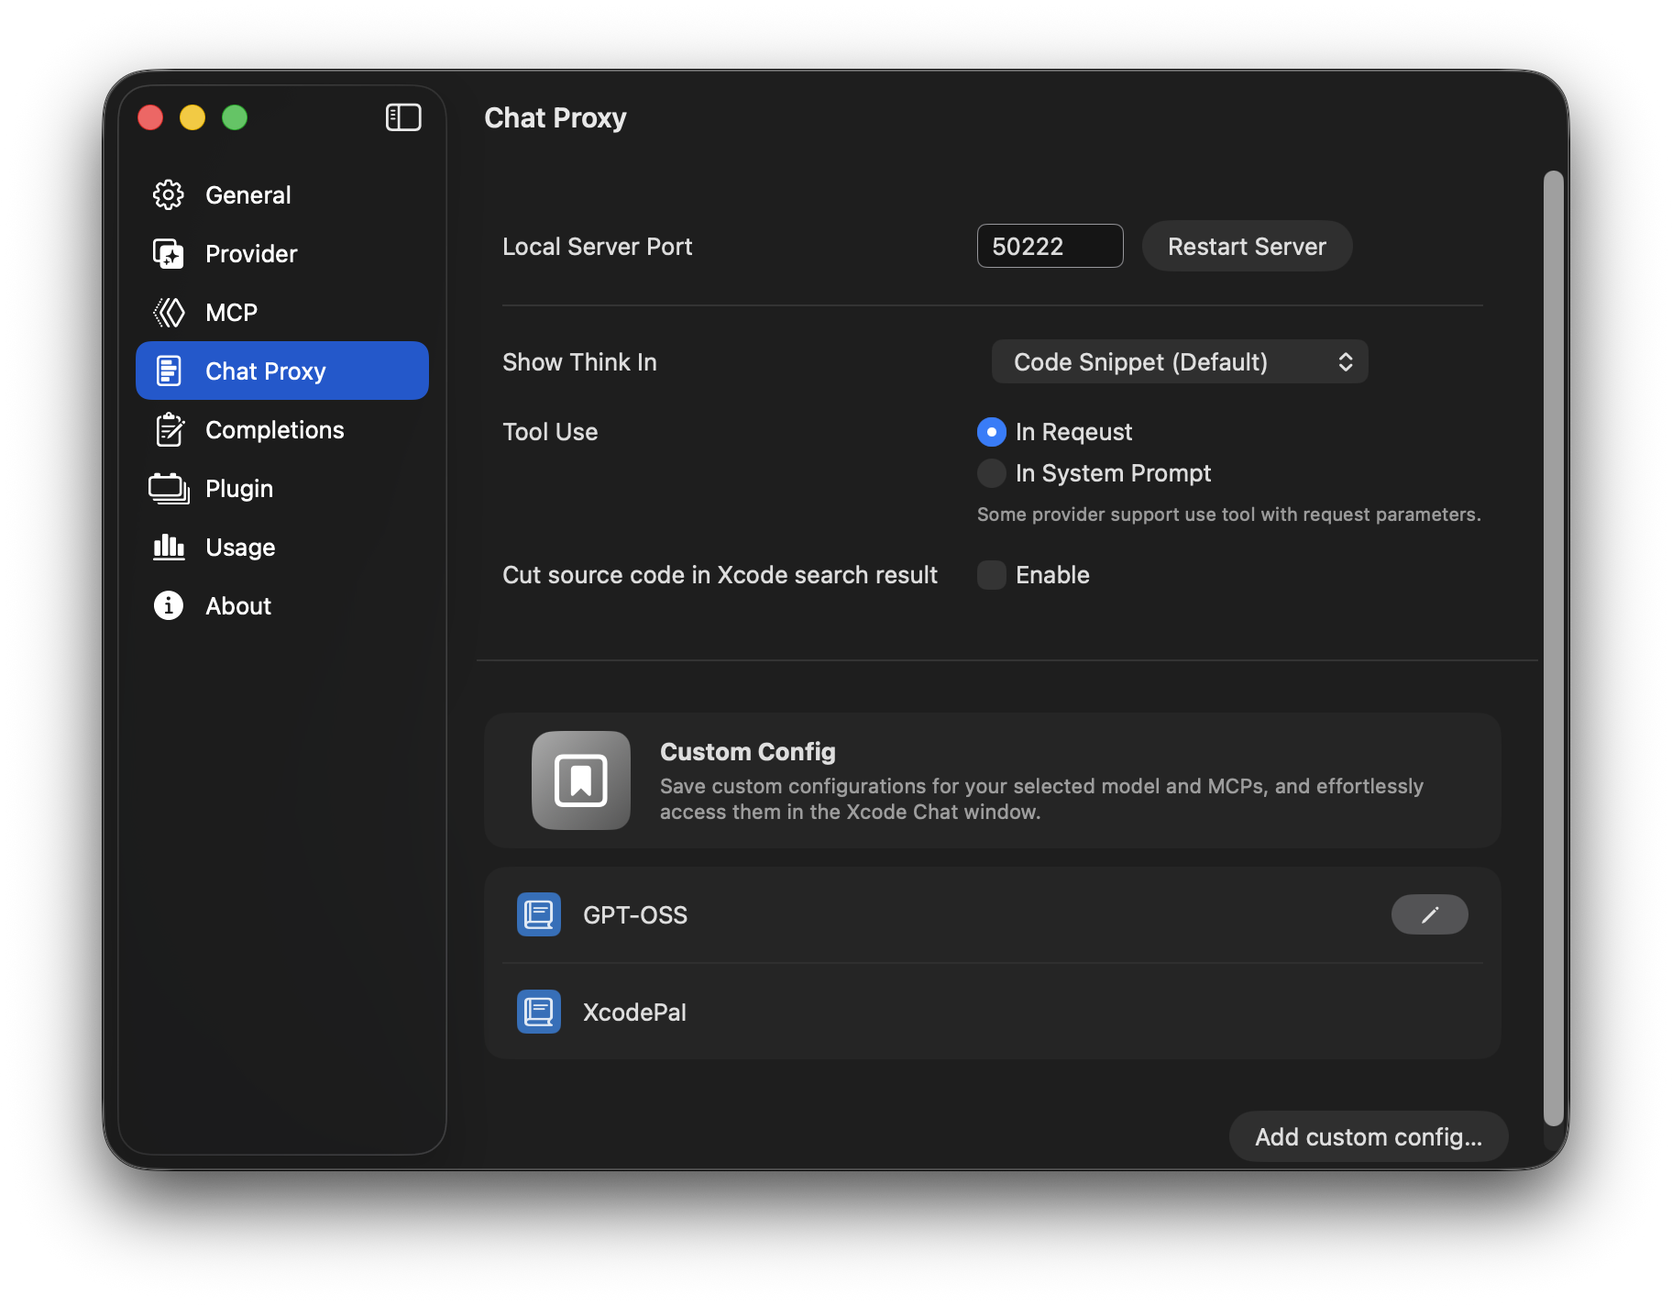
Task: Click the Usage bar chart icon
Action: 169,547
